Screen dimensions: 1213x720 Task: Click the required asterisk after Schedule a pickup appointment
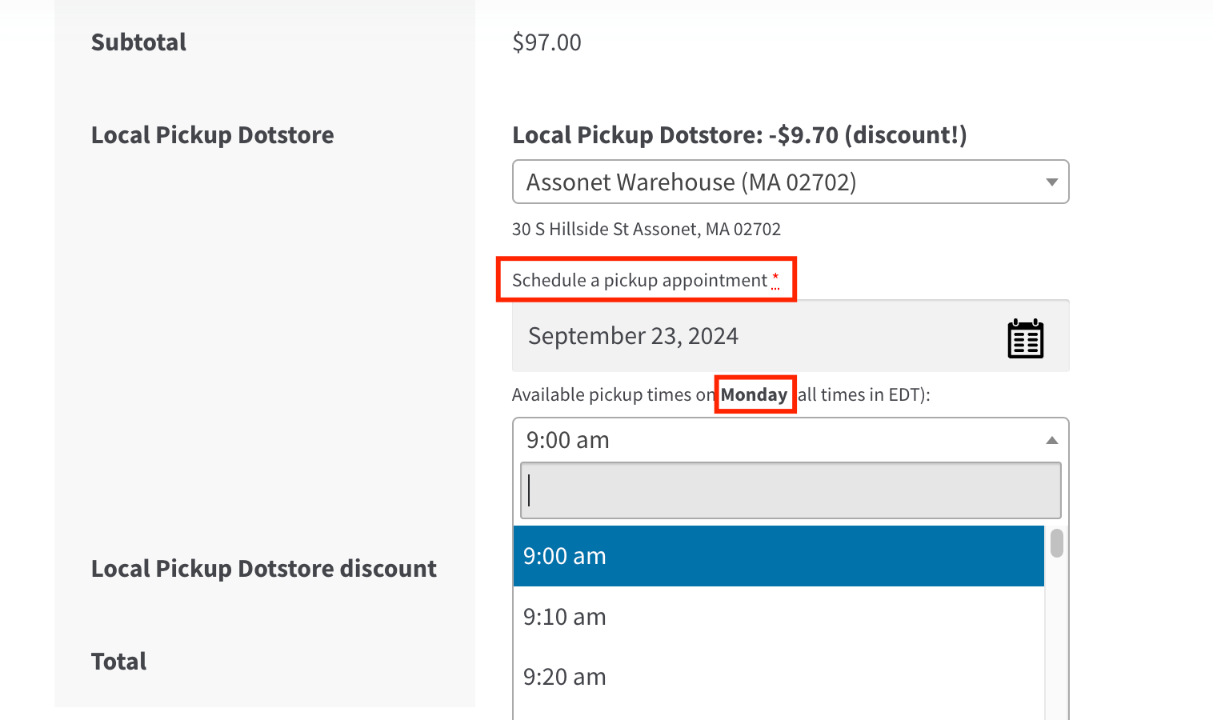tap(775, 279)
